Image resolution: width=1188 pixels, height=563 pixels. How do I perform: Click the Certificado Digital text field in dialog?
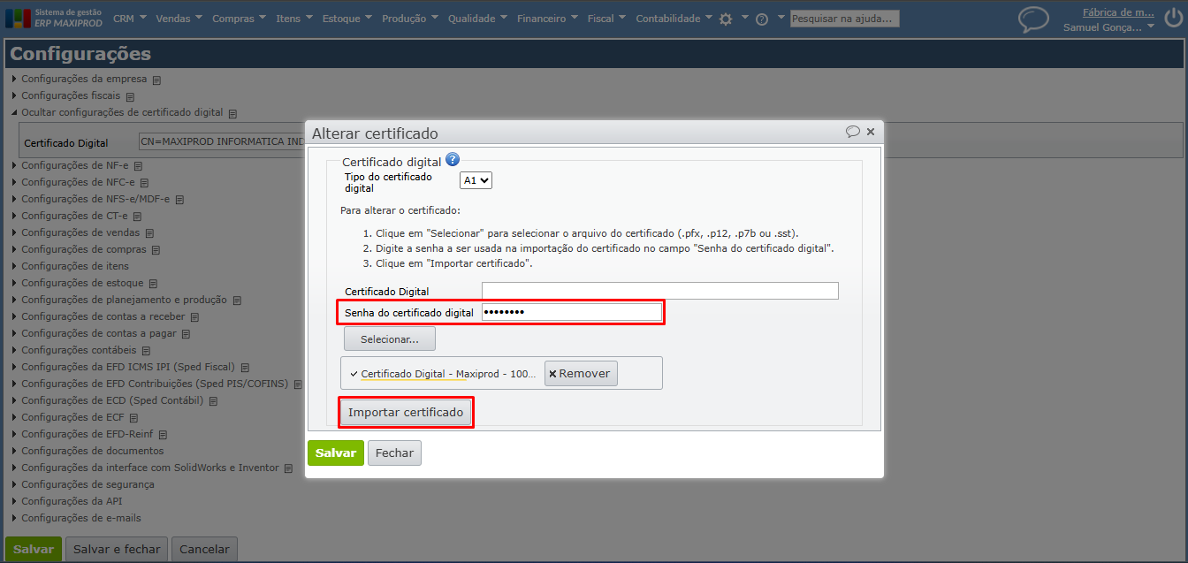pyautogui.click(x=660, y=291)
